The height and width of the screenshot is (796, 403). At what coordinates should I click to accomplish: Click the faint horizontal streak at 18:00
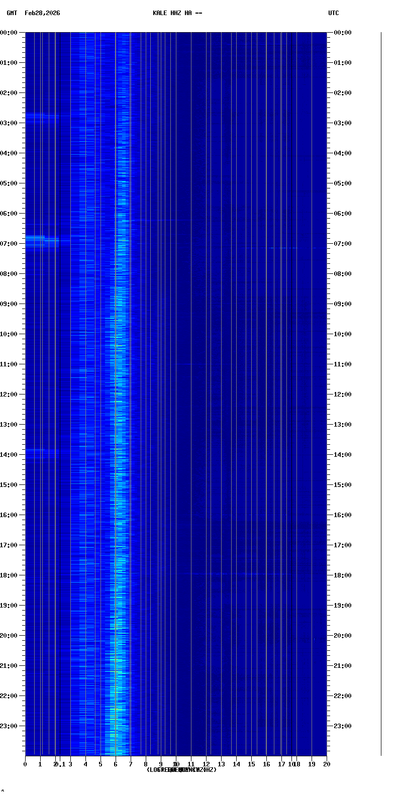(231, 573)
